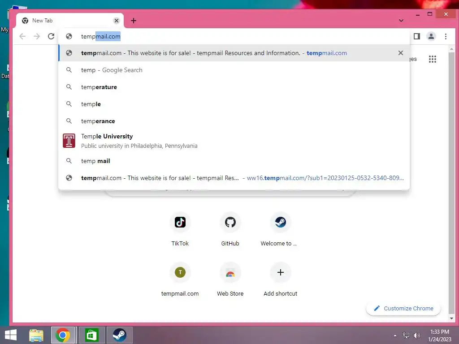This screenshot has height=344, width=459.
Task: Open the Google apps grid
Action: point(433,59)
